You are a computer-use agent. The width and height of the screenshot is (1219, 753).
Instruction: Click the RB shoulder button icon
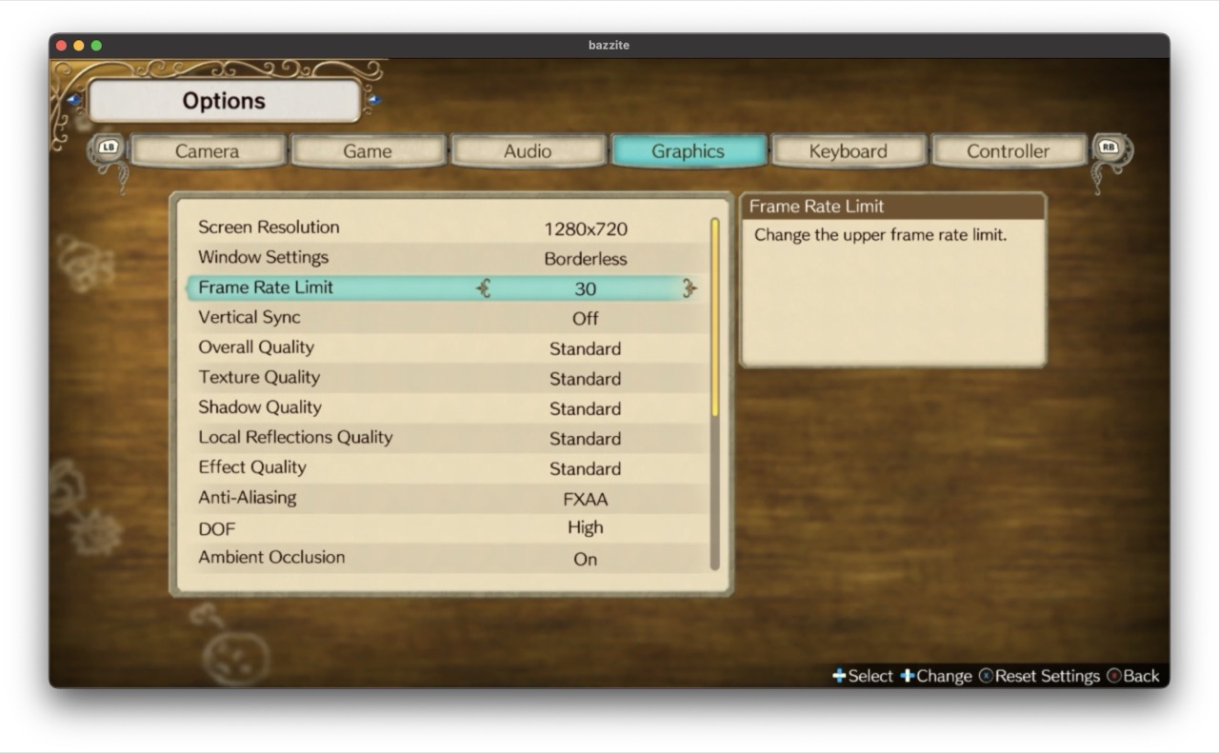coord(1109,148)
